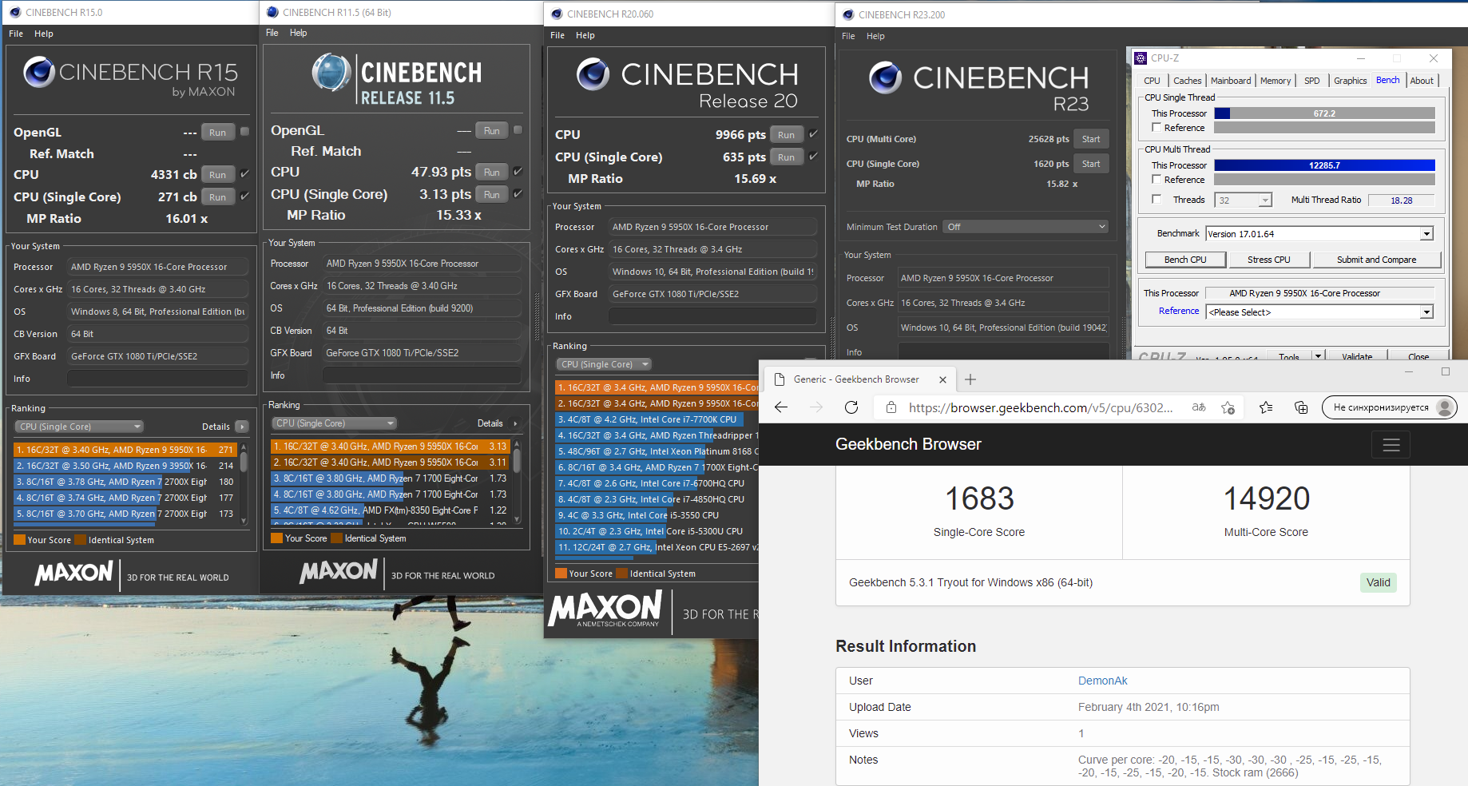The height and width of the screenshot is (786, 1468).
Task: Run the CPU (Single Core) test in R20
Action: [786, 157]
